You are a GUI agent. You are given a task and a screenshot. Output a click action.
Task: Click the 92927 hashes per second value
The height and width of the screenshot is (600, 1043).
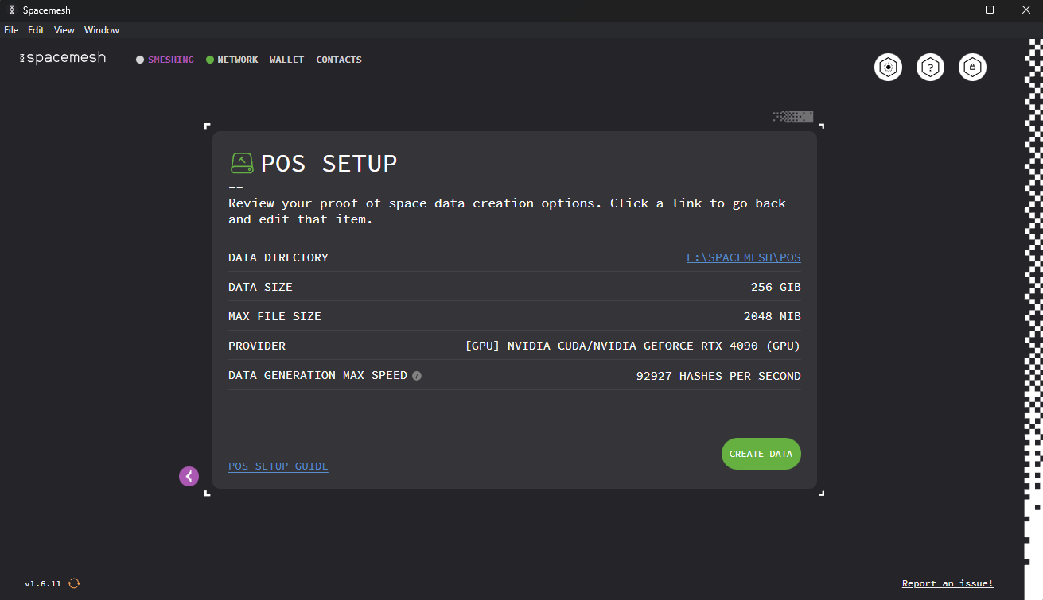coord(718,376)
